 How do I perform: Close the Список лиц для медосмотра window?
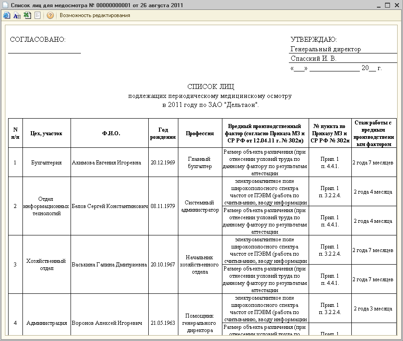coord(397,5)
